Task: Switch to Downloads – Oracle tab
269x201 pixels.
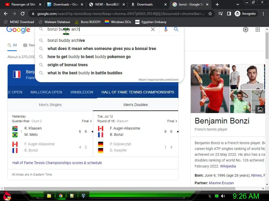Action: coord(65,4)
